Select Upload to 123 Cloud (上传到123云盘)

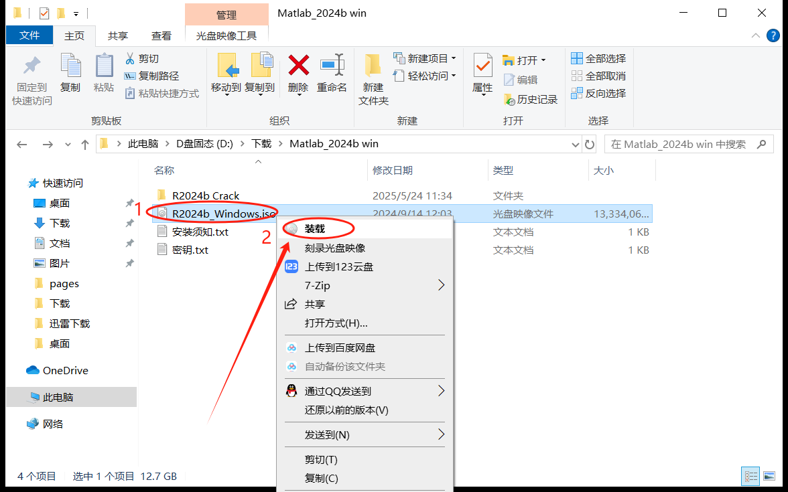pos(365,266)
